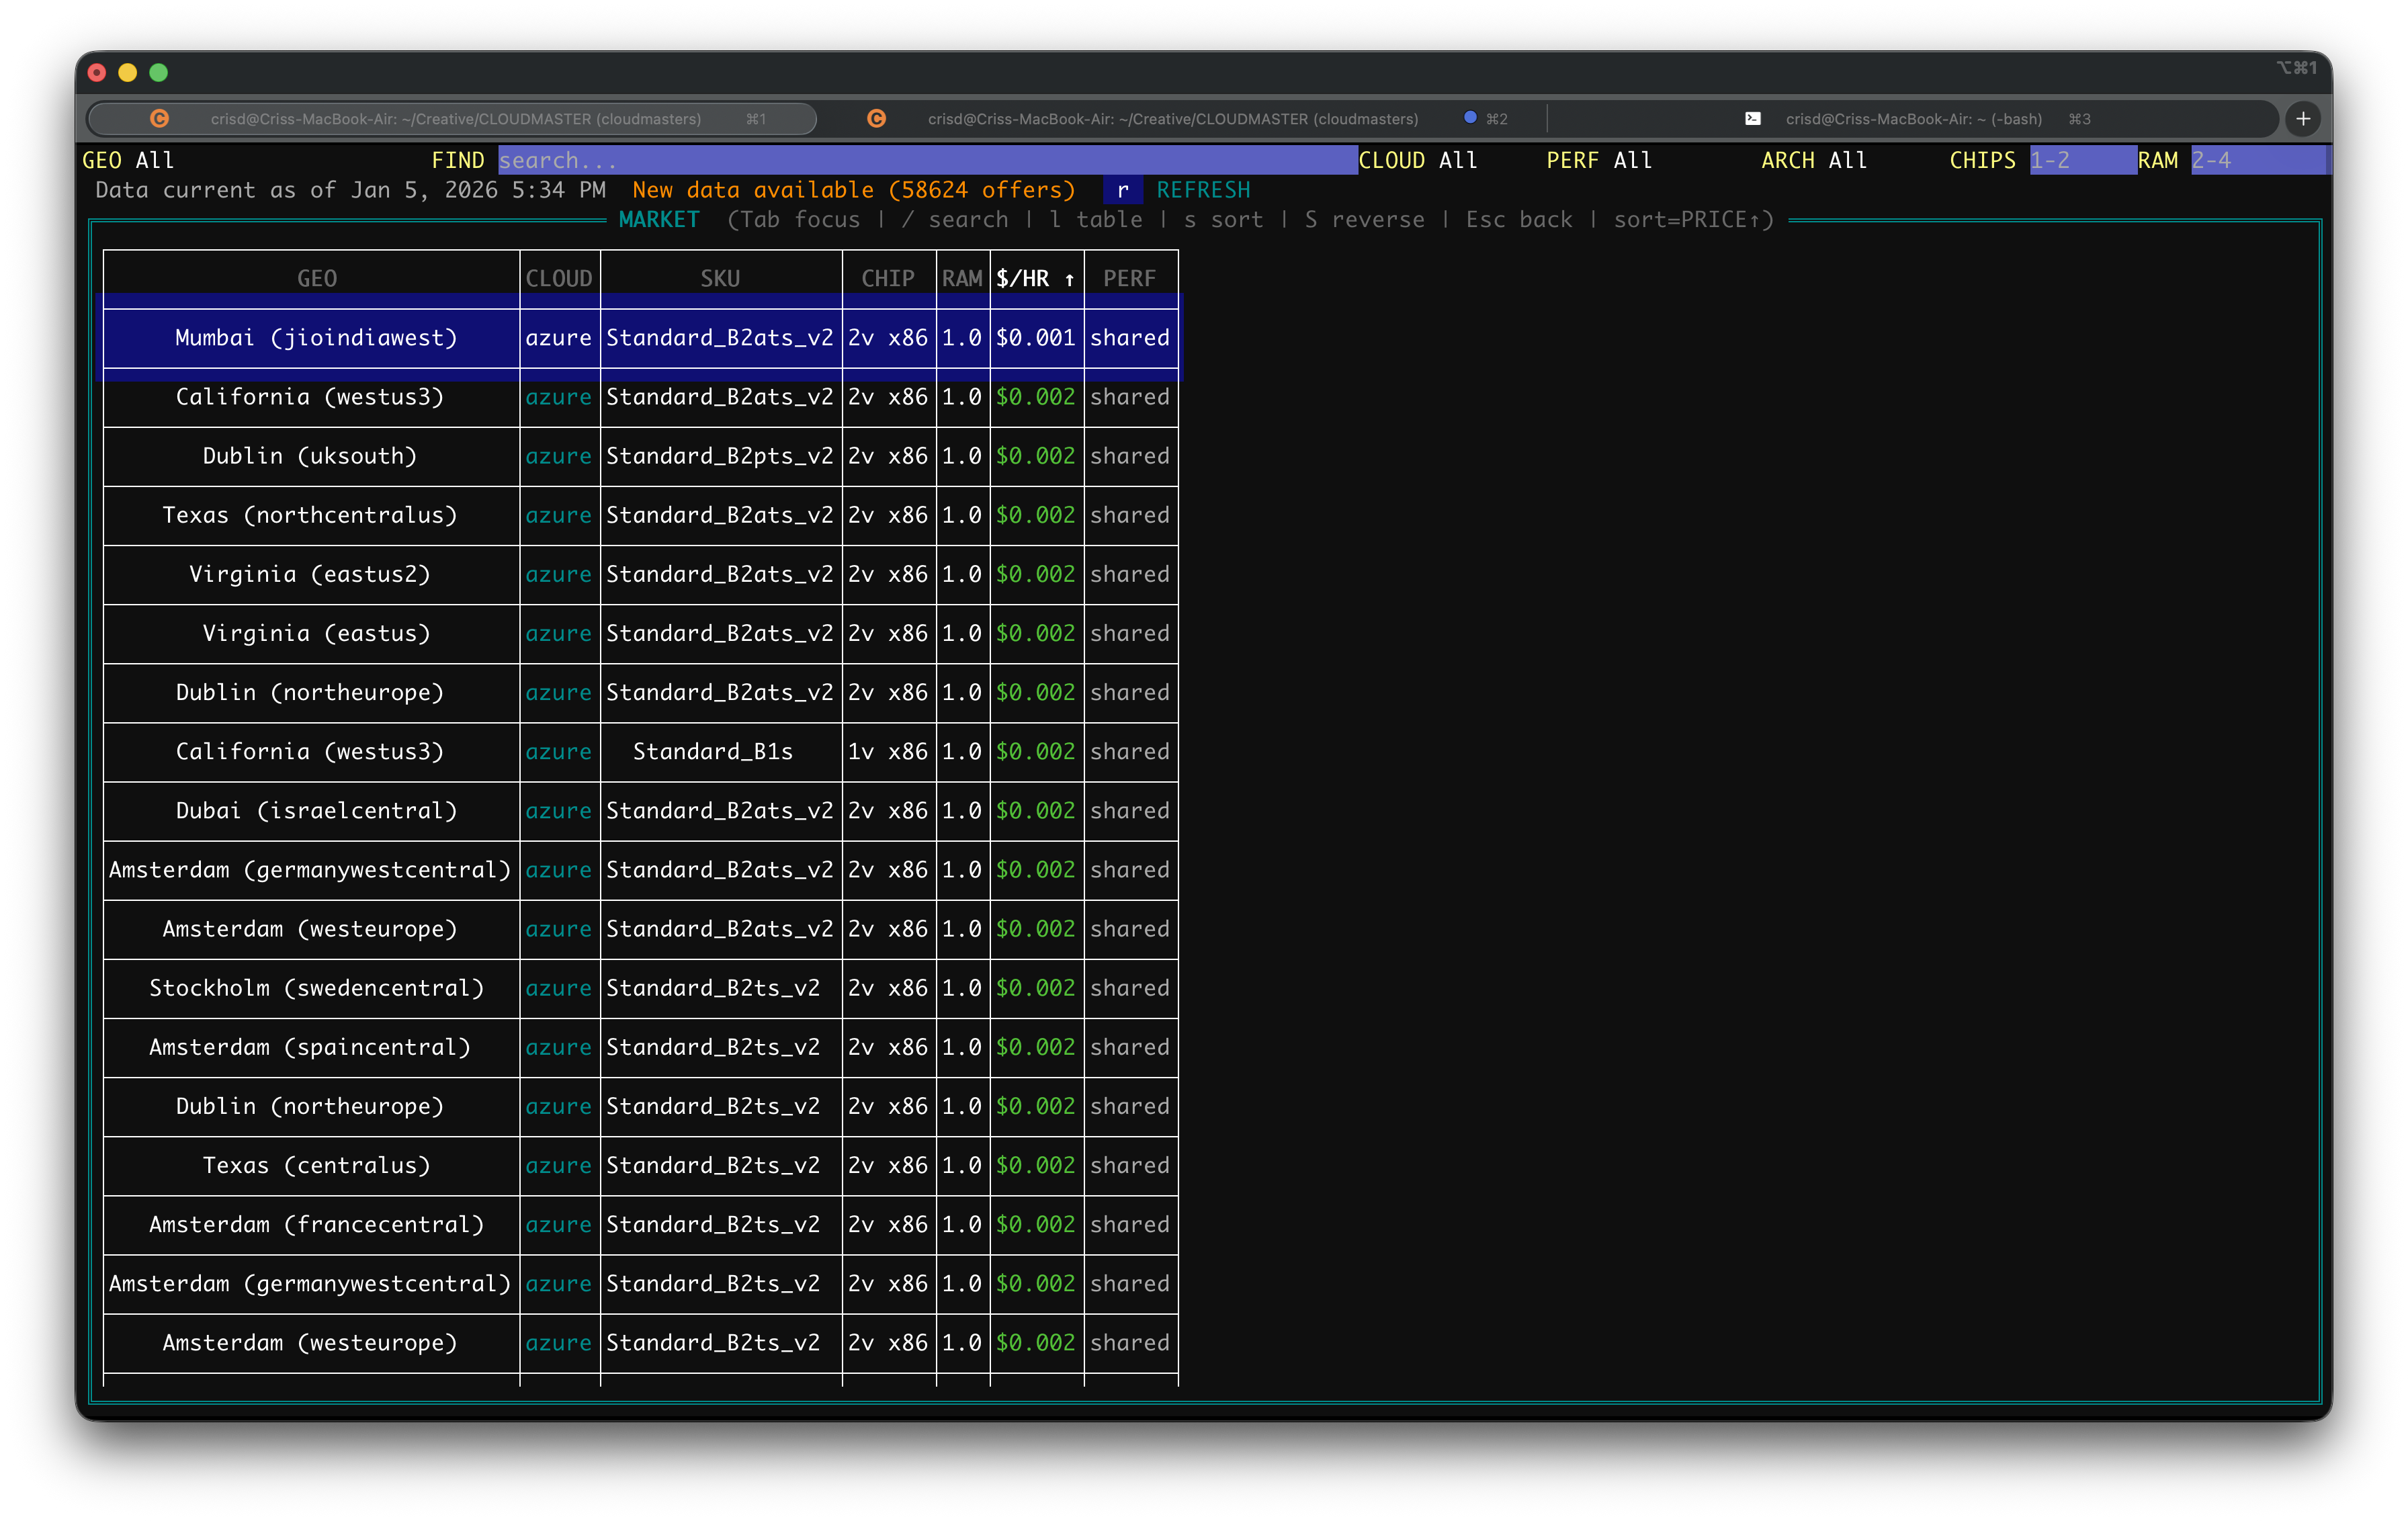Select the Dublin (uksouth) row
The width and height of the screenshot is (2408, 1521).
click(309, 457)
